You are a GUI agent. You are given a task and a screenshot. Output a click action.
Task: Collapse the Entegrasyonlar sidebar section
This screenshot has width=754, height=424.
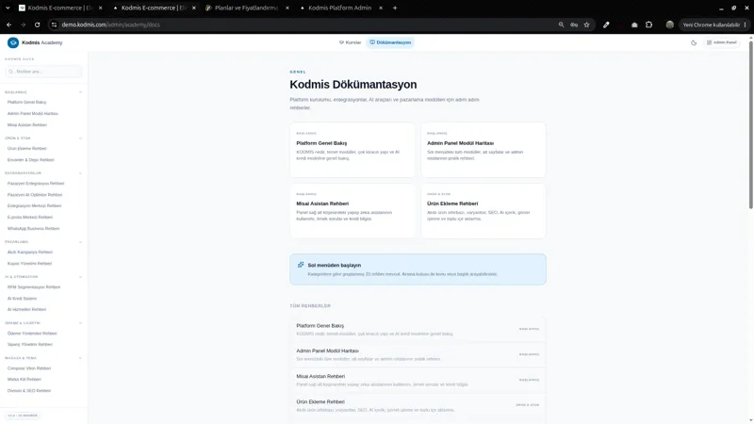click(x=80, y=173)
